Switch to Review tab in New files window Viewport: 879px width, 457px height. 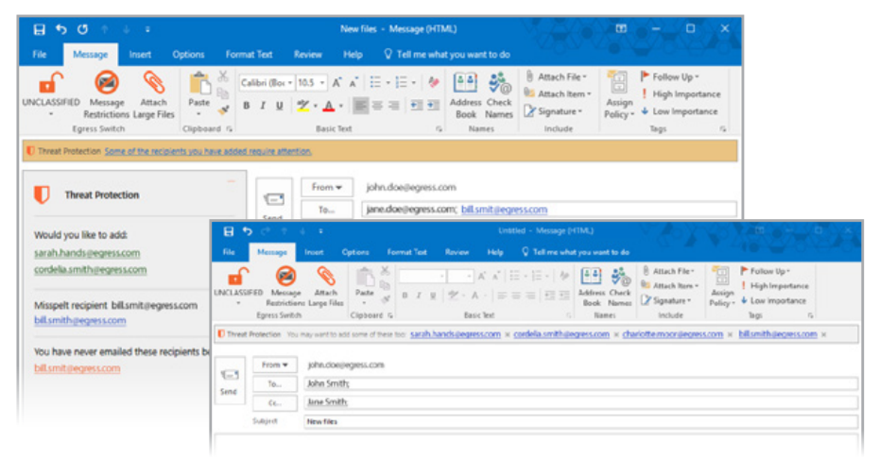(308, 55)
